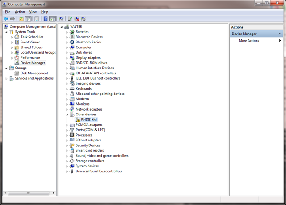Collapse the System Tools tree node
286x205 pixels.
(x=6, y=32)
